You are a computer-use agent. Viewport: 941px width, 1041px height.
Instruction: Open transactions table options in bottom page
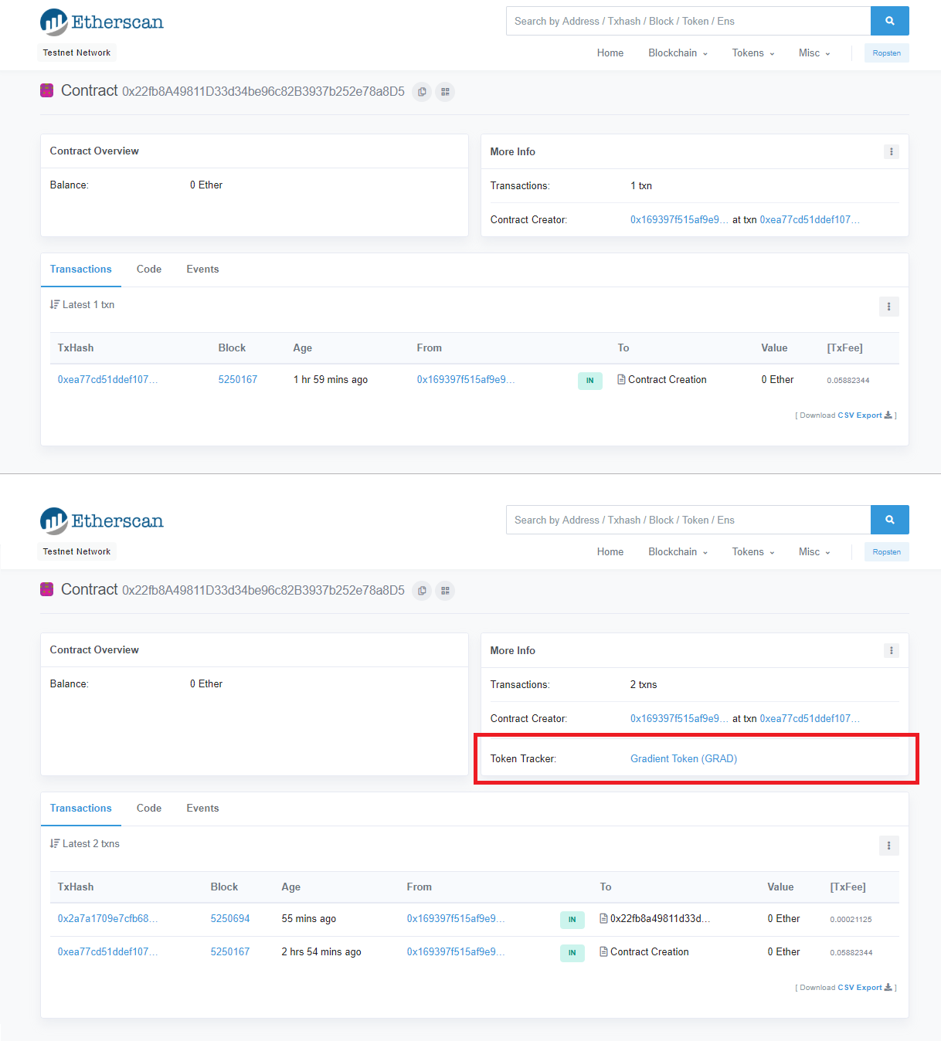(888, 846)
